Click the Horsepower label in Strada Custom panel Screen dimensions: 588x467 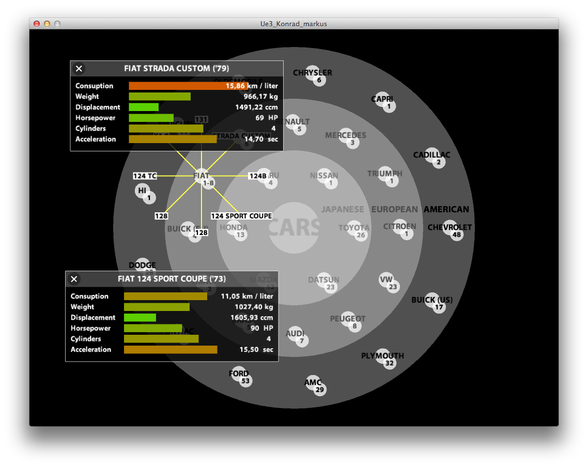click(95, 118)
